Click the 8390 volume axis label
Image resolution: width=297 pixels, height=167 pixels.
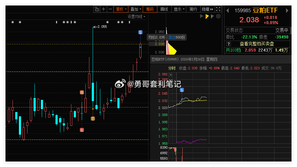click(164, 147)
